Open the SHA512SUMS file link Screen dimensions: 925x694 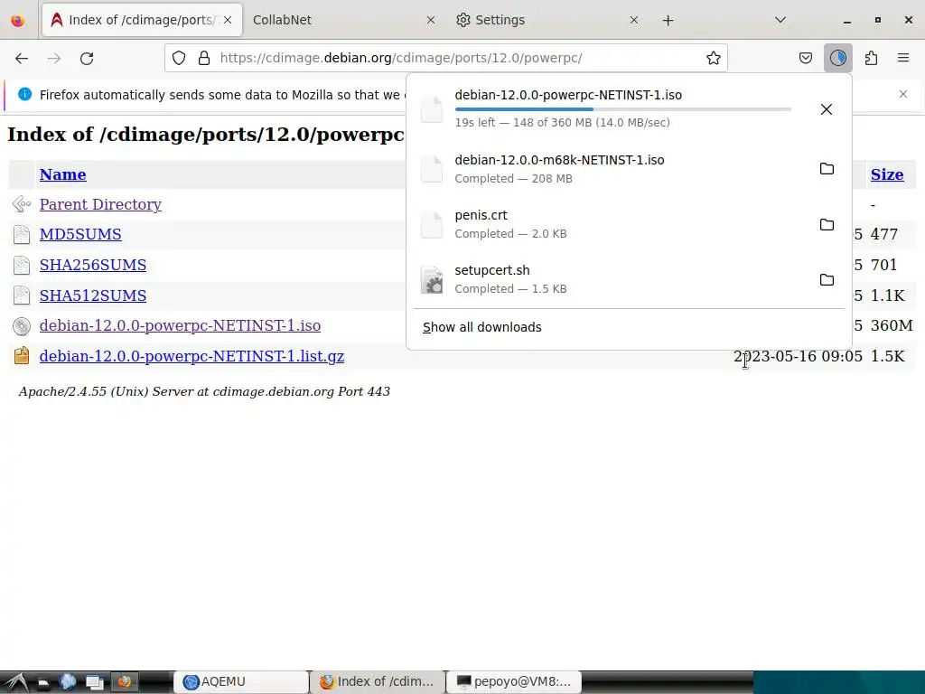click(x=93, y=295)
